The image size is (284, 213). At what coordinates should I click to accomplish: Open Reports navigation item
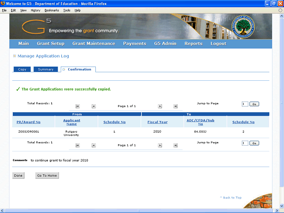[193, 43]
